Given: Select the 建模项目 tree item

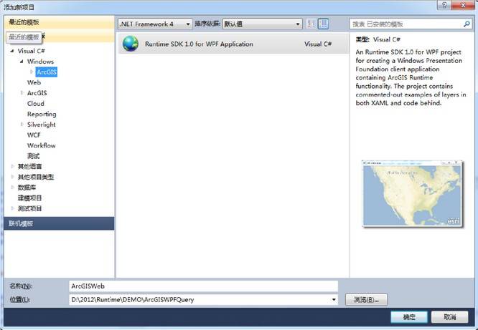Looking at the screenshot, I should click(x=29, y=198).
